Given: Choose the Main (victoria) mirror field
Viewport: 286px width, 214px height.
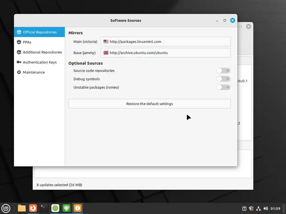Looking at the screenshot, I should (165, 42).
